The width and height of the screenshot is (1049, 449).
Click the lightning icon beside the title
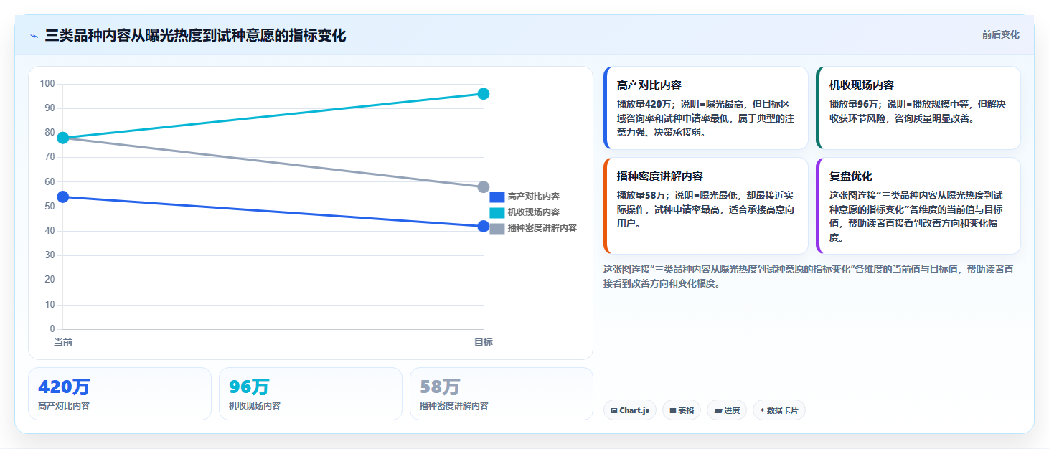pos(34,36)
